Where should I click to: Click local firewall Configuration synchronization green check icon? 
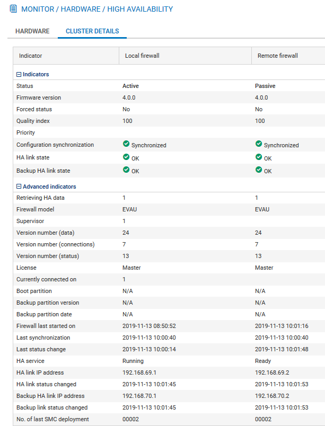(126, 144)
